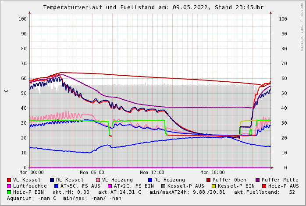Click the red VL Kessel legend swatch
306x206 pixels.
(x=9, y=180)
